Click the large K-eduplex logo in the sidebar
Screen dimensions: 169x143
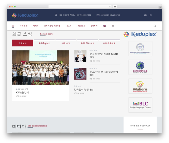[140, 34]
